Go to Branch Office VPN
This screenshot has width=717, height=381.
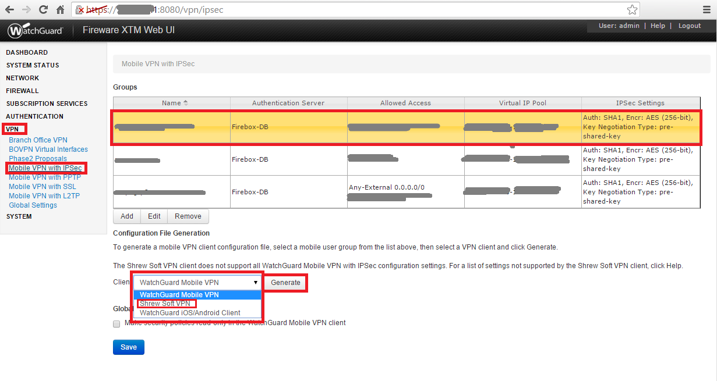[38, 140]
